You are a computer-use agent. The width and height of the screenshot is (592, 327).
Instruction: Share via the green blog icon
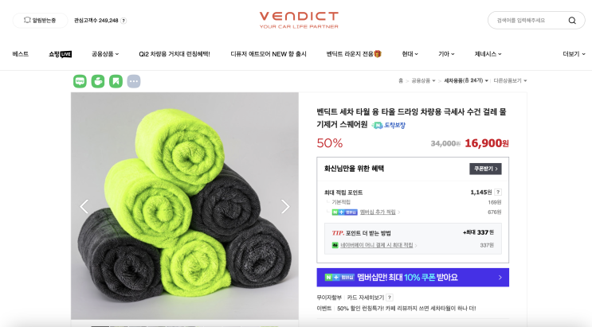80,81
